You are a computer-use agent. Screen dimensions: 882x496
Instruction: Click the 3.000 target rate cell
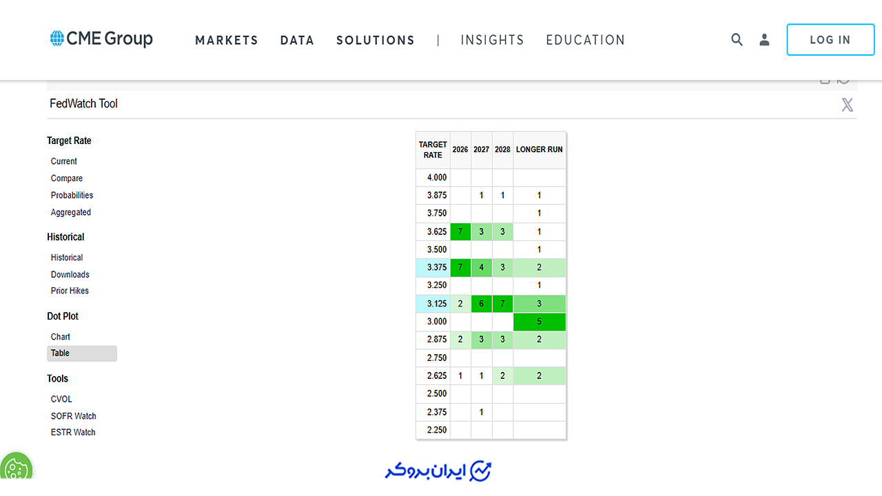pos(433,322)
